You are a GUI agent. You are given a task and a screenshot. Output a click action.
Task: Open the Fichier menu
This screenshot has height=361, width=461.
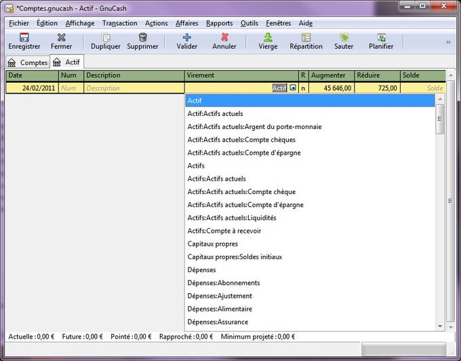(19, 23)
